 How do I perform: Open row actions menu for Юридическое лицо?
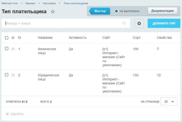pos(13,75)
